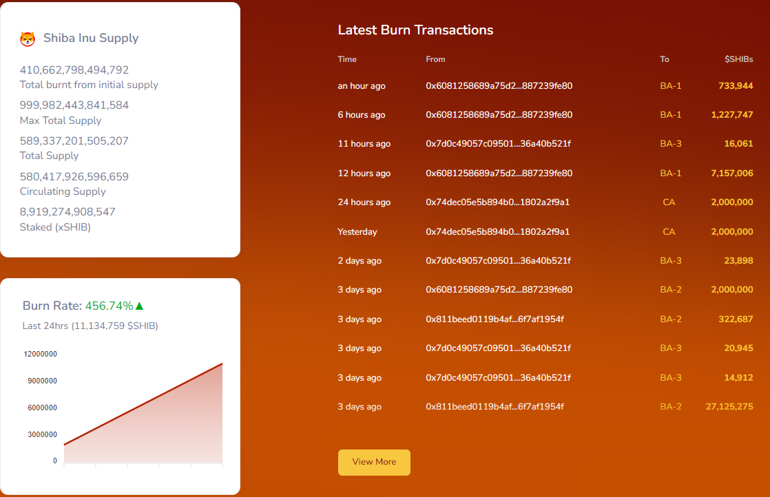Select the 733,944 SHIB amount
This screenshot has height=497, width=770.
click(x=736, y=86)
